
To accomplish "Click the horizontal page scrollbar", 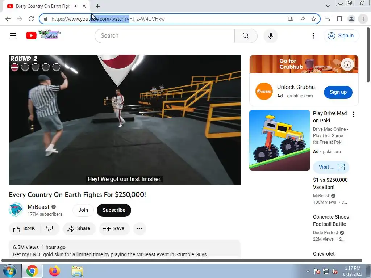I will coord(182,260).
